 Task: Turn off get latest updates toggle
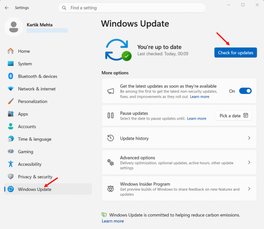click(x=245, y=91)
